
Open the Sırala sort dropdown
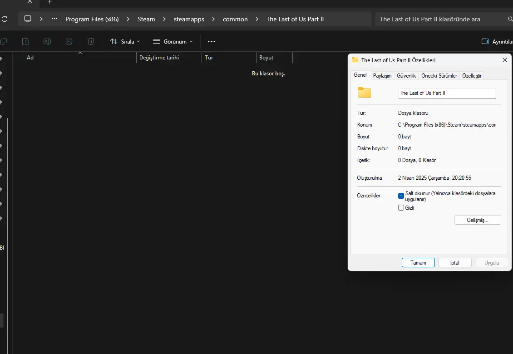[125, 42]
